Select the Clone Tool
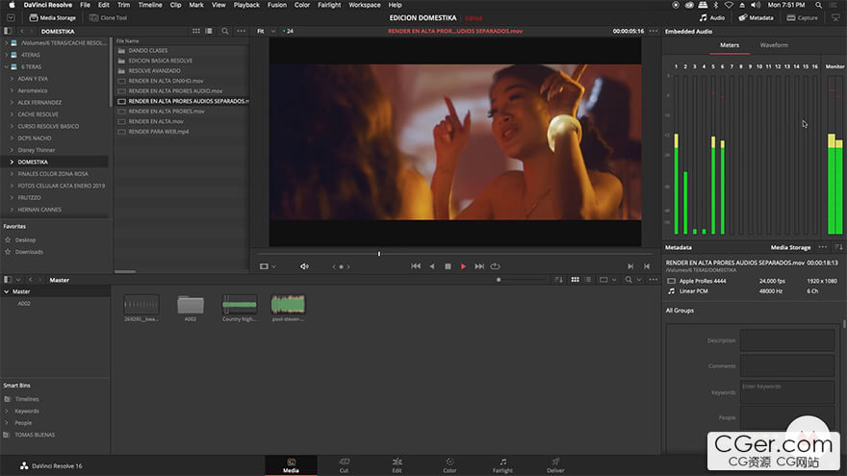Screen dimensions: 847x476 (108, 18)
